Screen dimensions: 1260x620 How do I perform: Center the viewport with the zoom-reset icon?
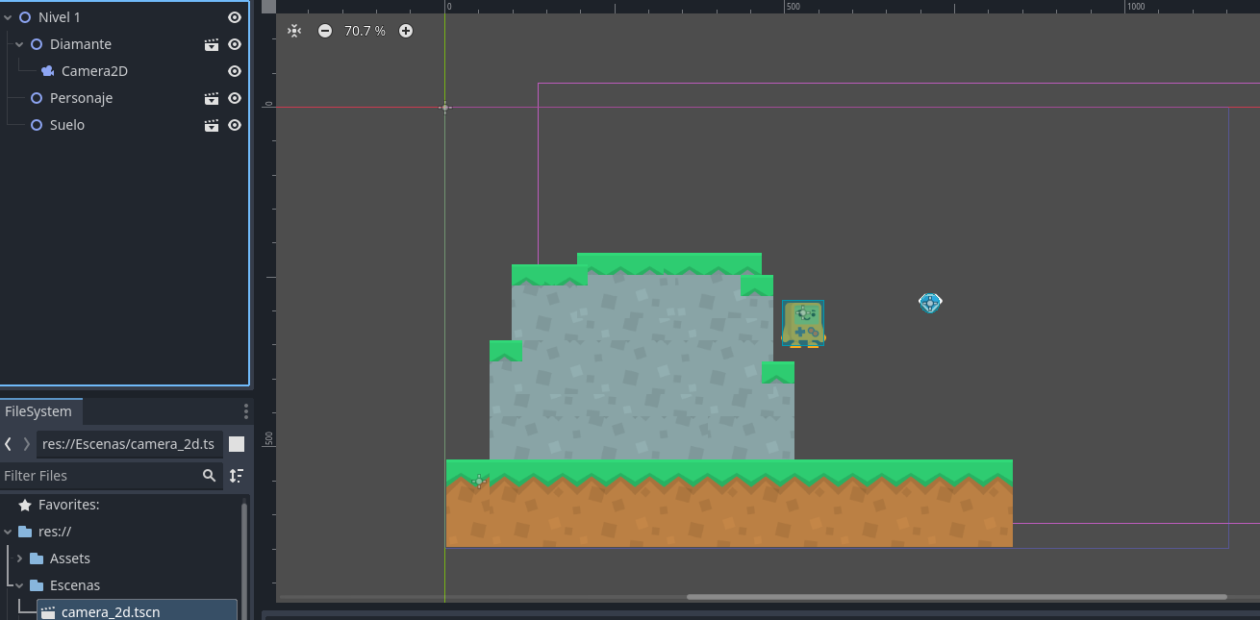tap(294, 31)
